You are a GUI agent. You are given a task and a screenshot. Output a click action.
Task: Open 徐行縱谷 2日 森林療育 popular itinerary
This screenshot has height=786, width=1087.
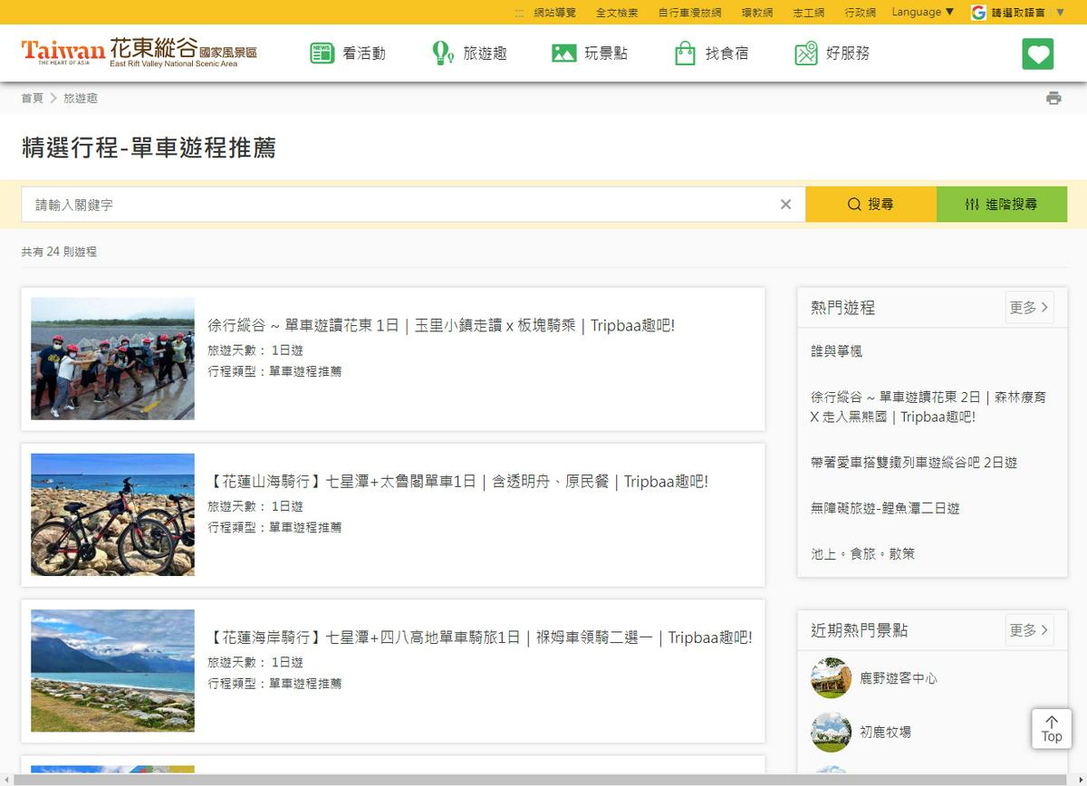coord(928,407)
